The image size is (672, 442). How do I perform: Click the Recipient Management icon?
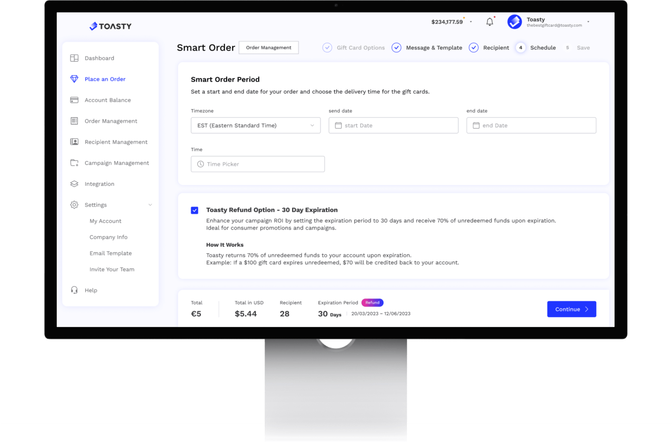75,142
